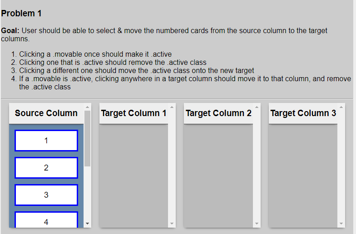Click the Target Column 3 scroll up arrow
356x234 pixels.
pos(341,107)
